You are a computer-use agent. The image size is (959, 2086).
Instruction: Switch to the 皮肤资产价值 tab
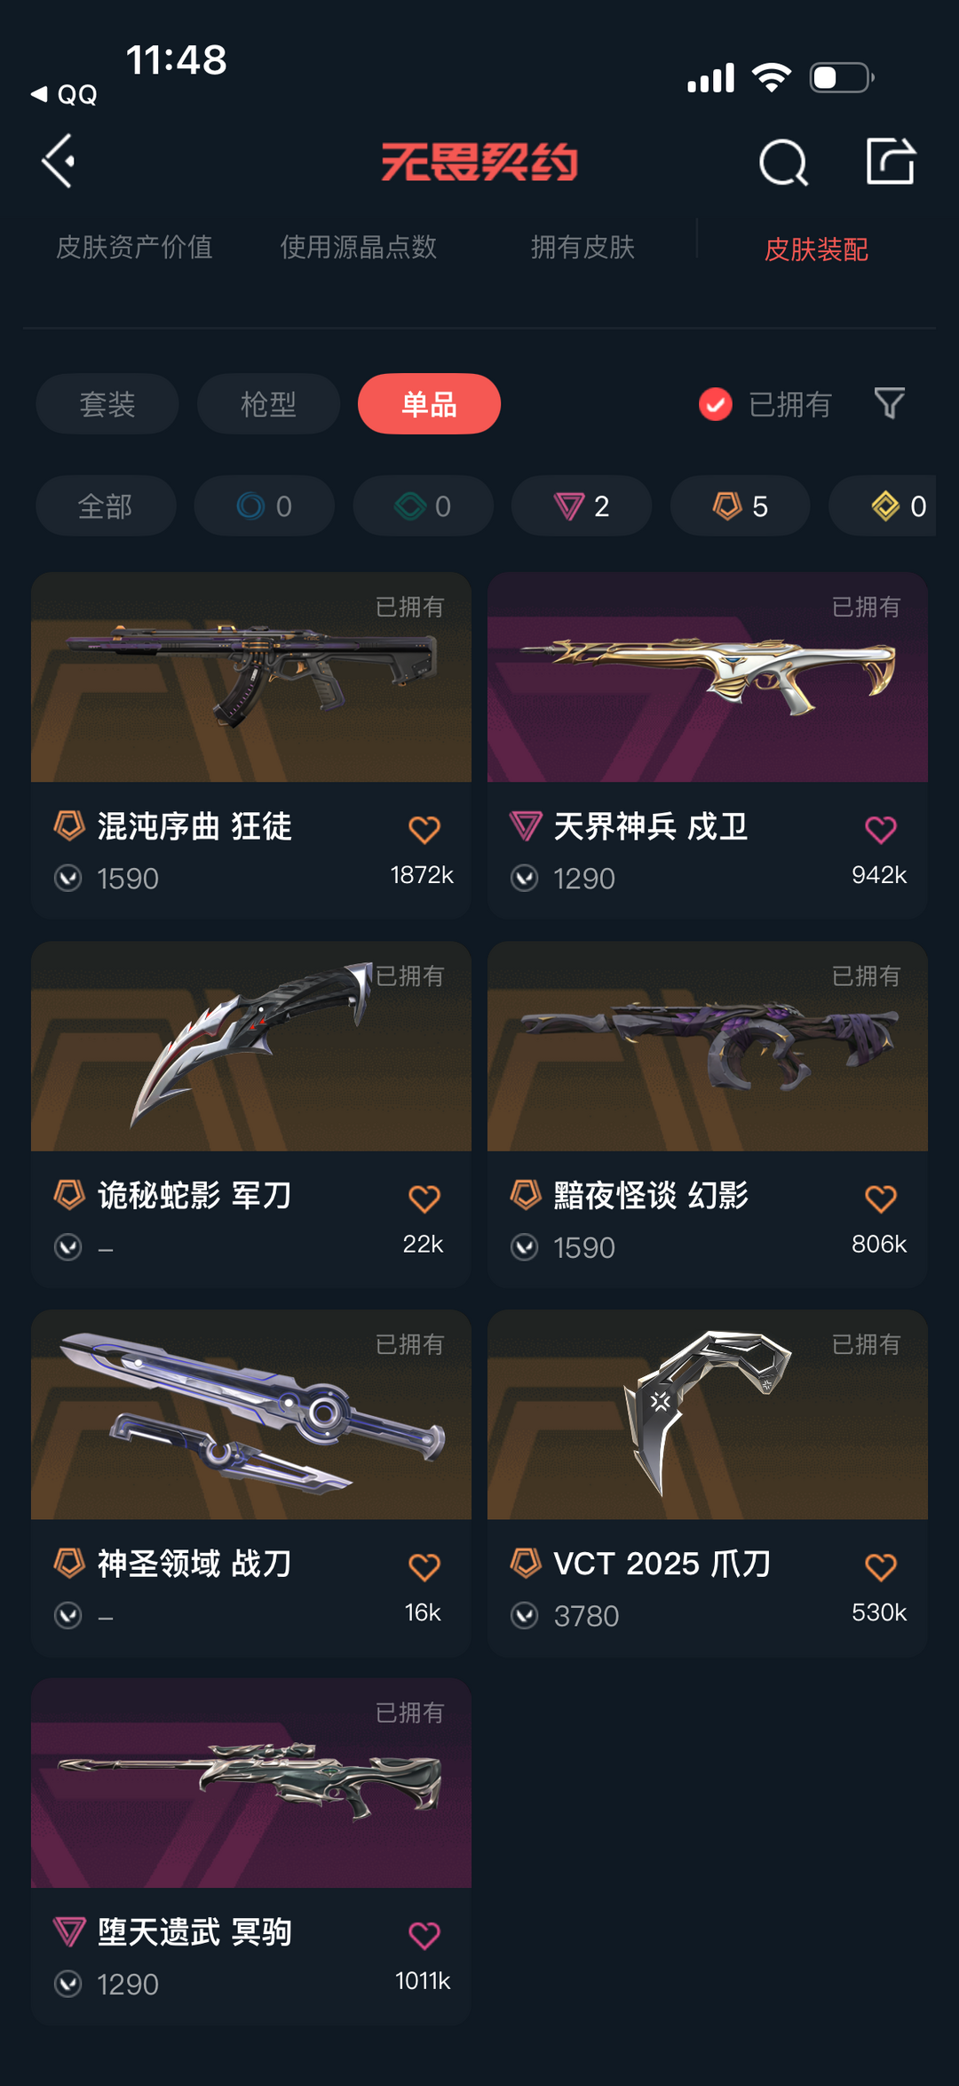(x=134, y=247)
